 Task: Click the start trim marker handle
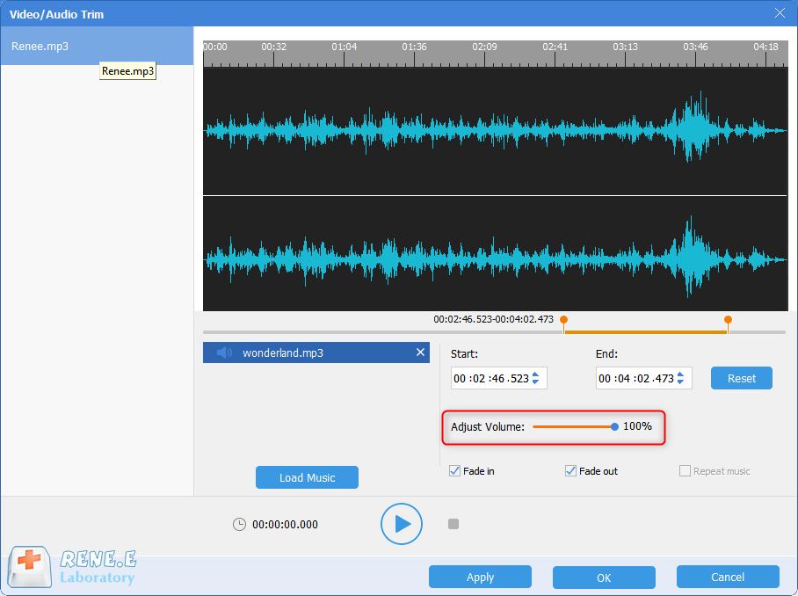click(564, 321)
